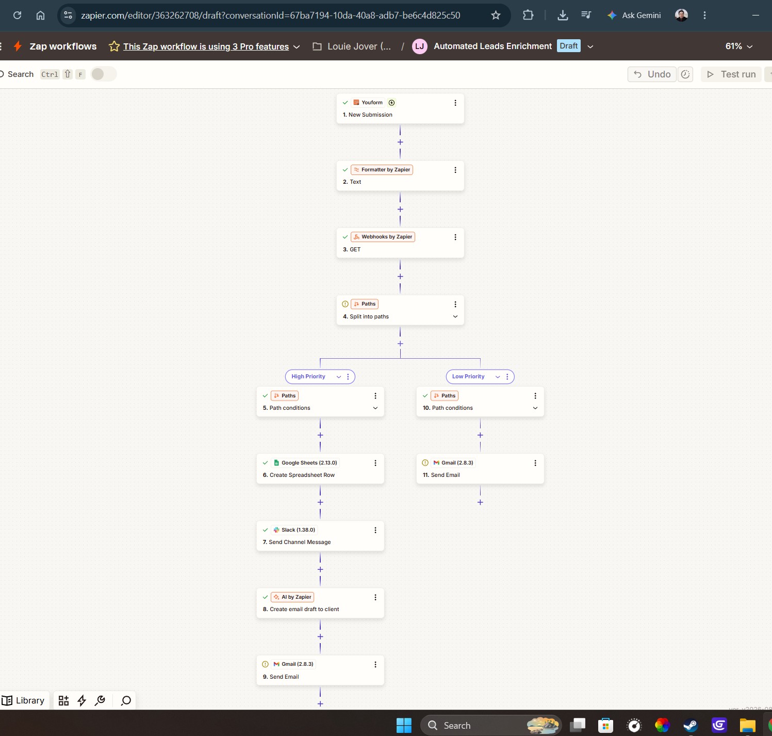Open the three-dot menu on Youform step

click(455, 103)
